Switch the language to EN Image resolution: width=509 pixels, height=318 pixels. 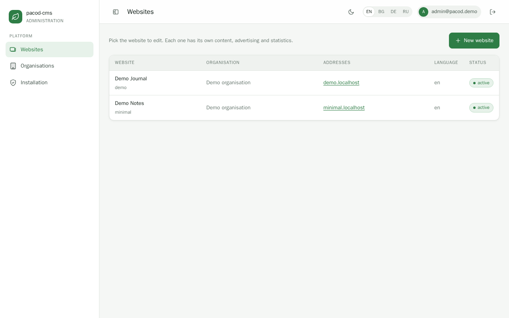point(369,12)
